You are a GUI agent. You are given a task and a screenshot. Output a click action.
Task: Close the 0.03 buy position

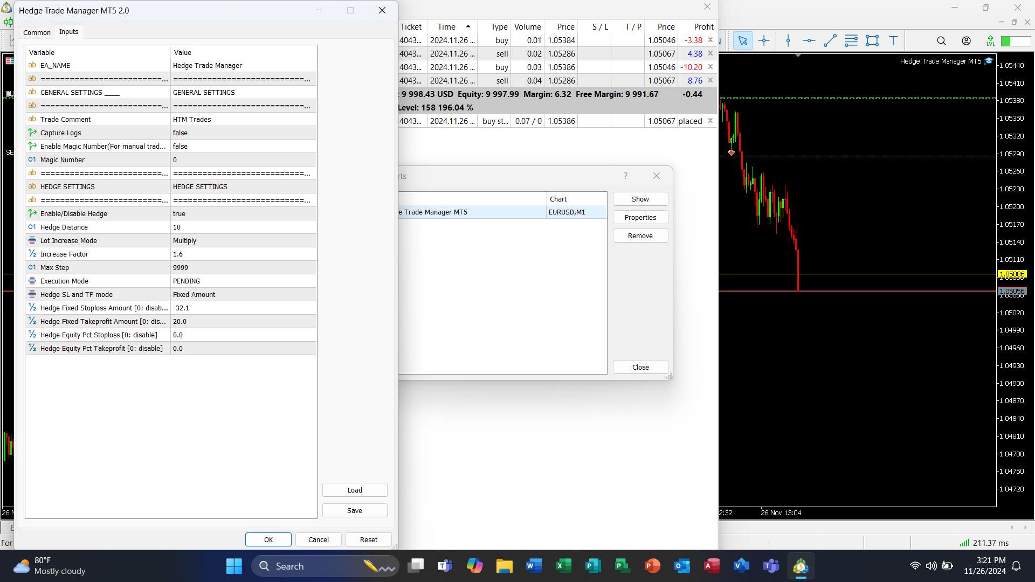710,67
